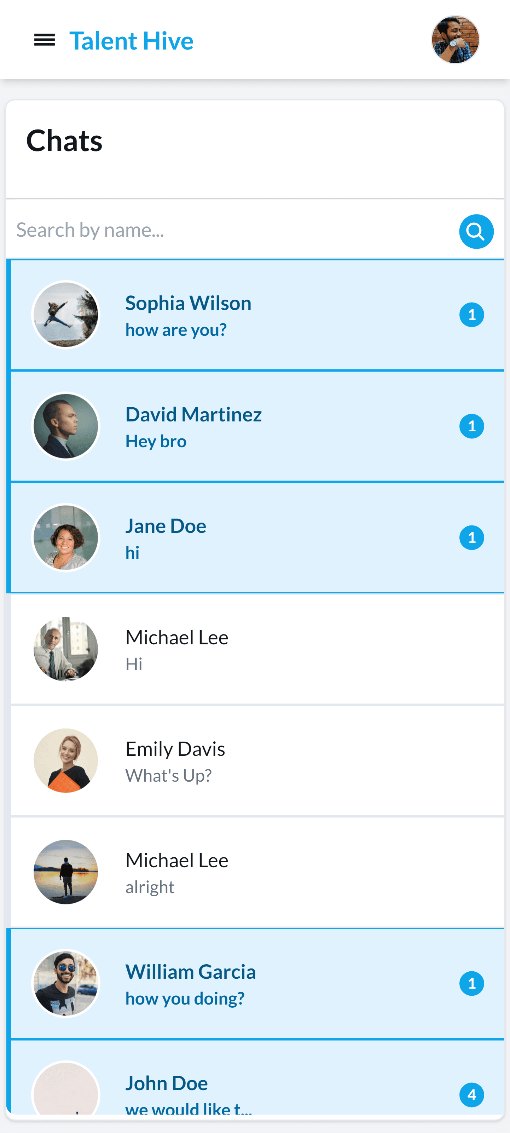Open Jane Doe's chat
The height and width of the screenshot is (1133, 510).
pos(255,537)
